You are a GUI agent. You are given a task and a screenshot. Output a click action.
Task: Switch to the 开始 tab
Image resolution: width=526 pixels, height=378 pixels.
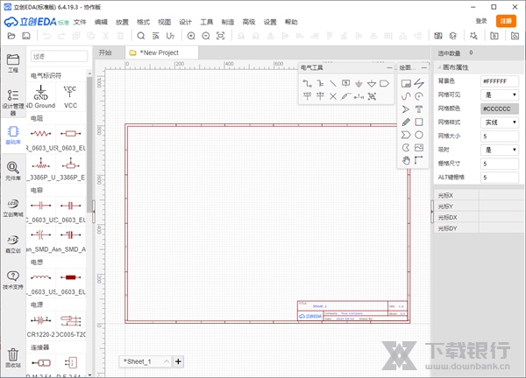(106, 52)
